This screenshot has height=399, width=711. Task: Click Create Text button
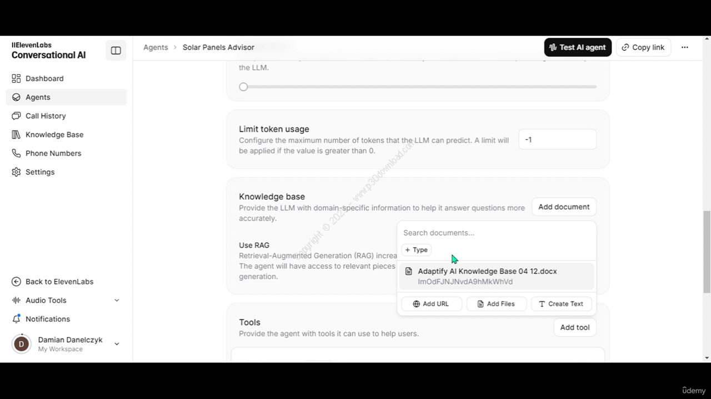pyautogui.click(x=561, y=304)
